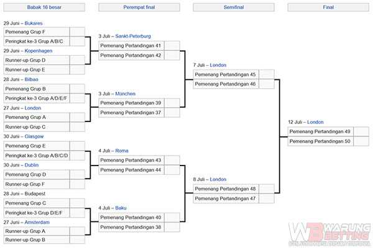Open the Sankt-Peterburg link
The width and height of the screenshot is (373, 248).
pos(132,37)
